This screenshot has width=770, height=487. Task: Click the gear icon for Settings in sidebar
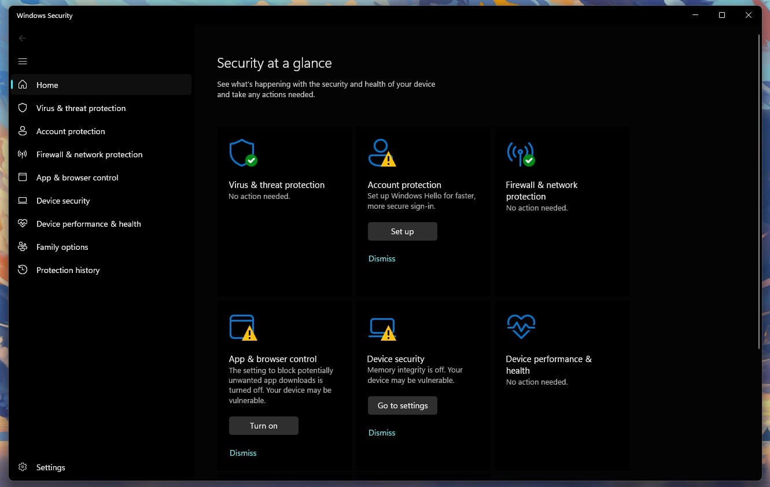[x=23, y=467]
